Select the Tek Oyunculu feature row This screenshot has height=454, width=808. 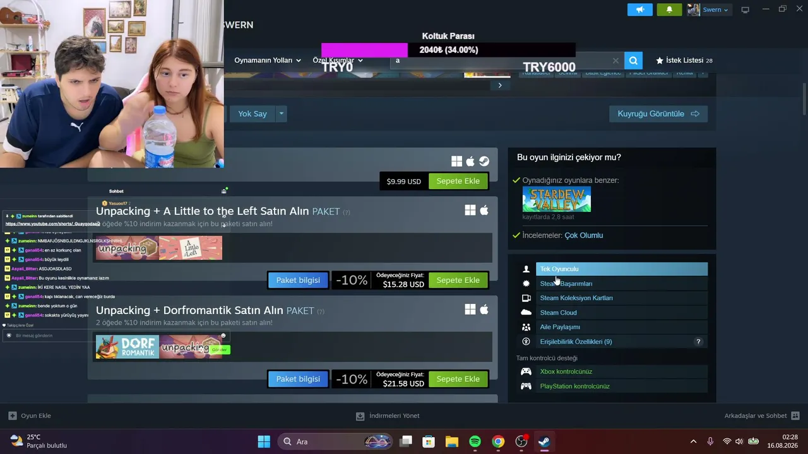point(622,269)
